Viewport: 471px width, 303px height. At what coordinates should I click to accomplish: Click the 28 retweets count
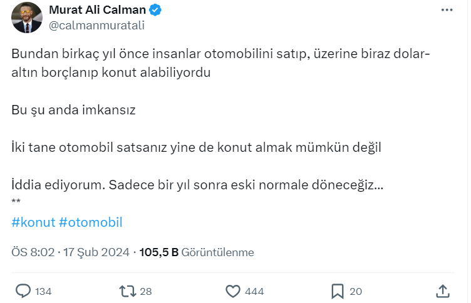pyautogui.click(x=146, y=291)
